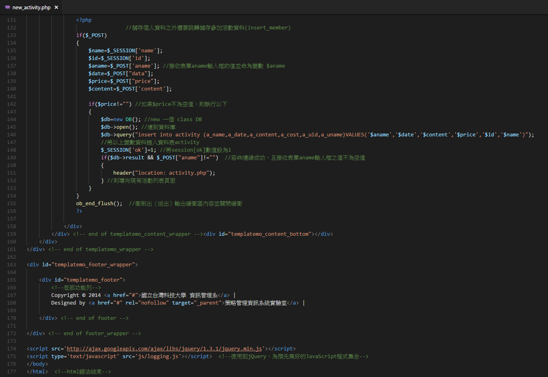Viewport: 548px width, 377px height.
Task: Click line number 177 in the gutter
Action: point(11,371)
